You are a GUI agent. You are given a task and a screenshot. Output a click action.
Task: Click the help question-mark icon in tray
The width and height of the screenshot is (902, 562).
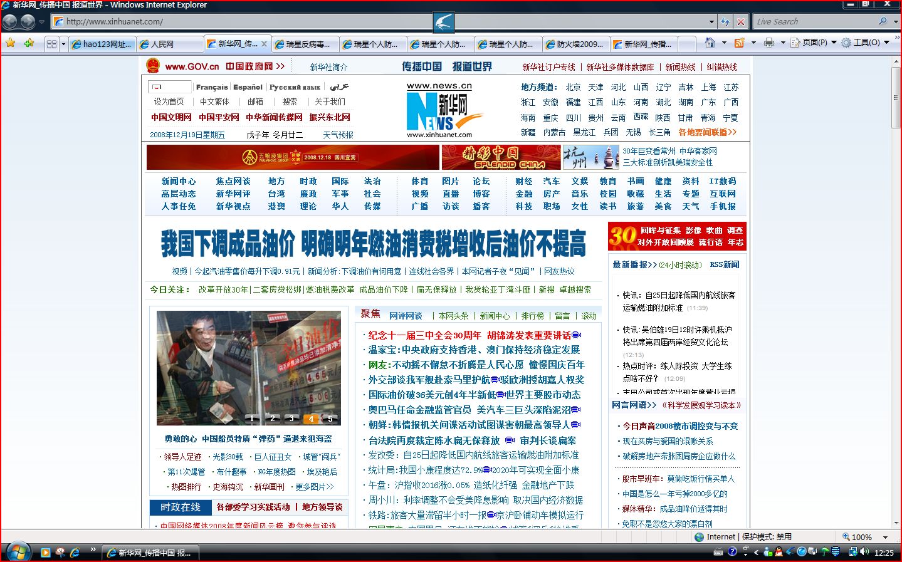(732, 552)
